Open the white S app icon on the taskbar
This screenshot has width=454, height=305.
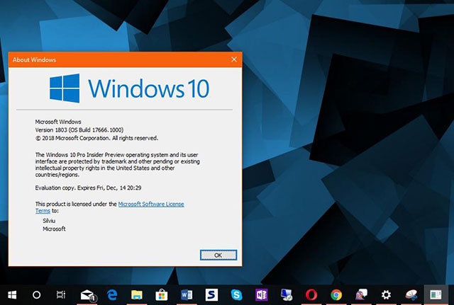pos(211,295)
